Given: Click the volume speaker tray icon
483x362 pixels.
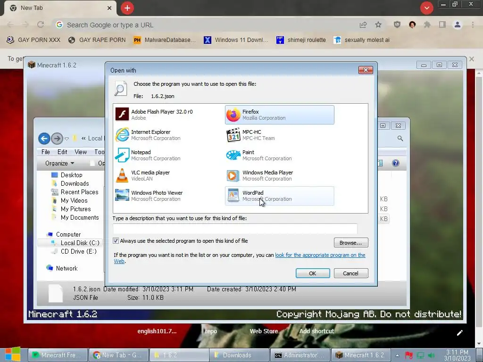Looking at the screenshot, I should 431,355.
